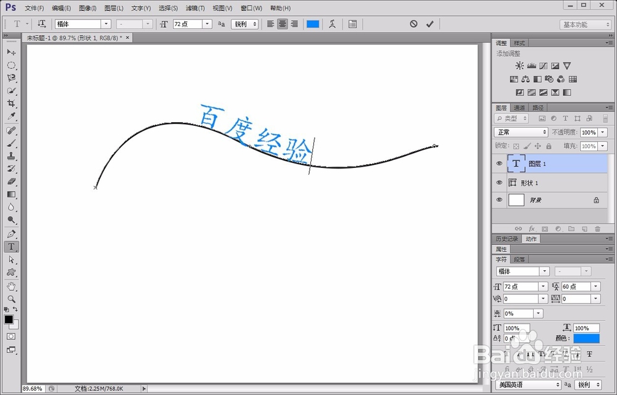Switch to the 路径 tab
This screenshot has width=617, height=395.
[x=538, y=108]
